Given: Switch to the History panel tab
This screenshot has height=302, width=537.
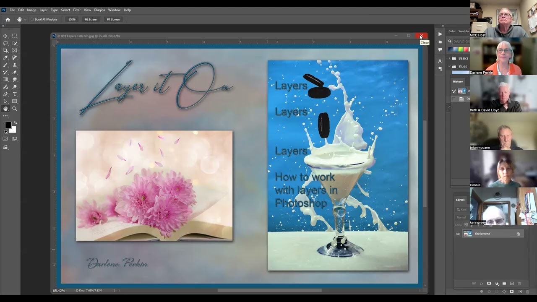Looking at the screenshot, I should (x=458, y=81).
